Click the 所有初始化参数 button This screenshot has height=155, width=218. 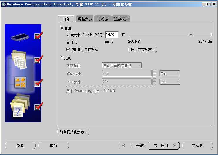tap(73, 132)
